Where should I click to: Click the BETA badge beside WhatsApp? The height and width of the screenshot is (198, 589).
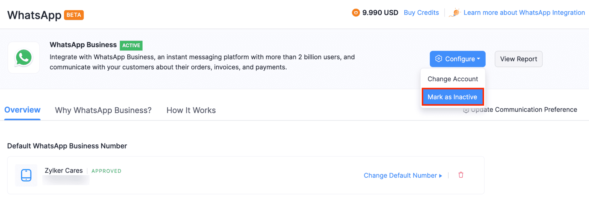(x=74, y=15)
